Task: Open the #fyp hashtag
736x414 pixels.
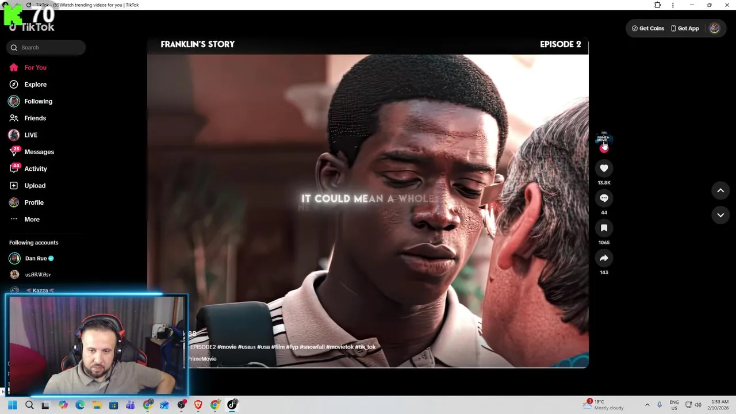Action: point(292,347)
